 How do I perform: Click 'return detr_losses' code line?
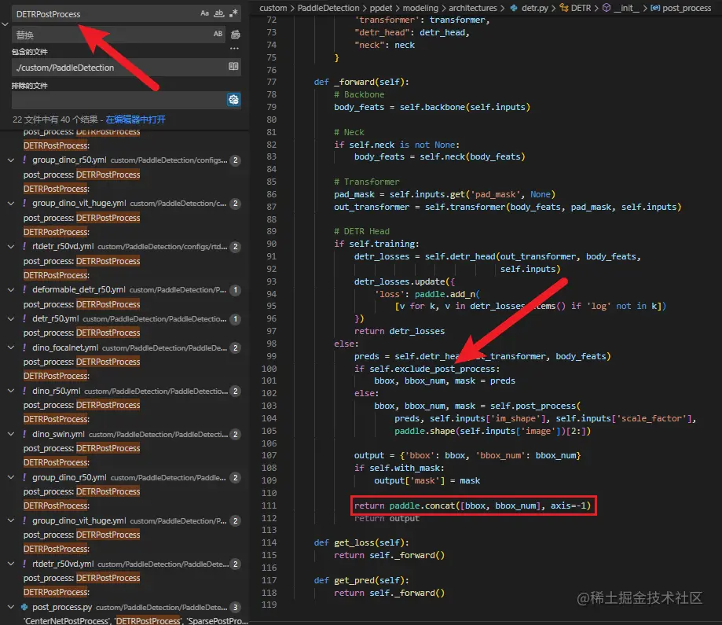pos(399,332)
